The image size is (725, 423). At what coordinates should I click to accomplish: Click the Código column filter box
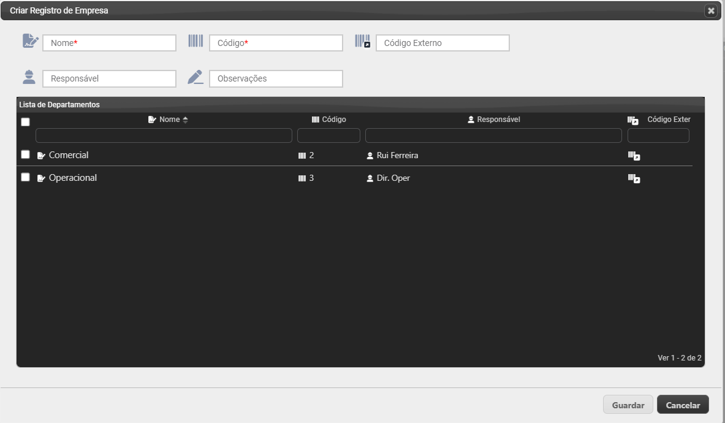click(328, 135)
